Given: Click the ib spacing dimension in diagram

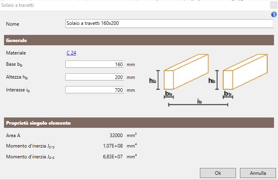Looking at the screenshot, I should pyautogui.click(x=198, y=103).
